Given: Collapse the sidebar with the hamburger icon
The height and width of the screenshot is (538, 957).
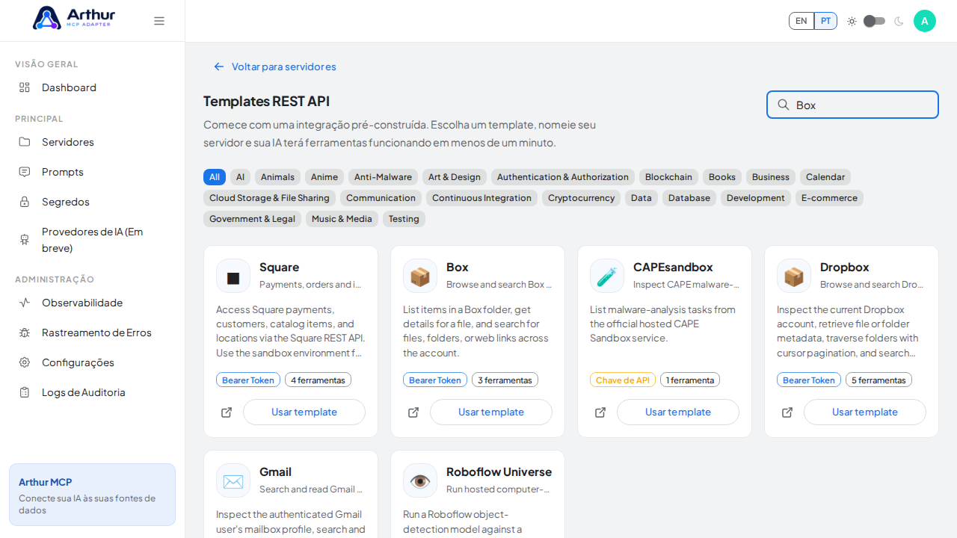Looking at the screenshot, I should pos(159,21).
